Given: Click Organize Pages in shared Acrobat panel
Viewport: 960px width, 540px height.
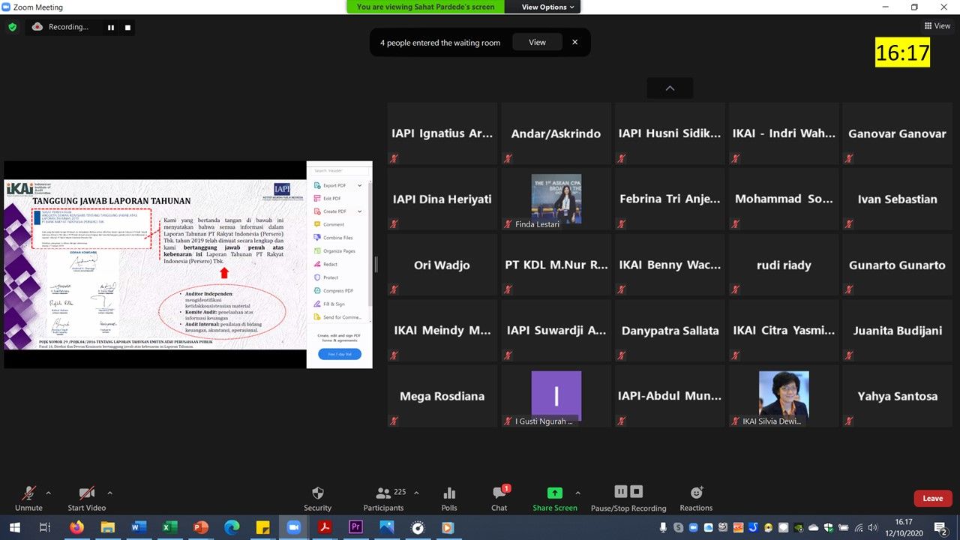Looking at the screenshot, I should click(339, 250).
